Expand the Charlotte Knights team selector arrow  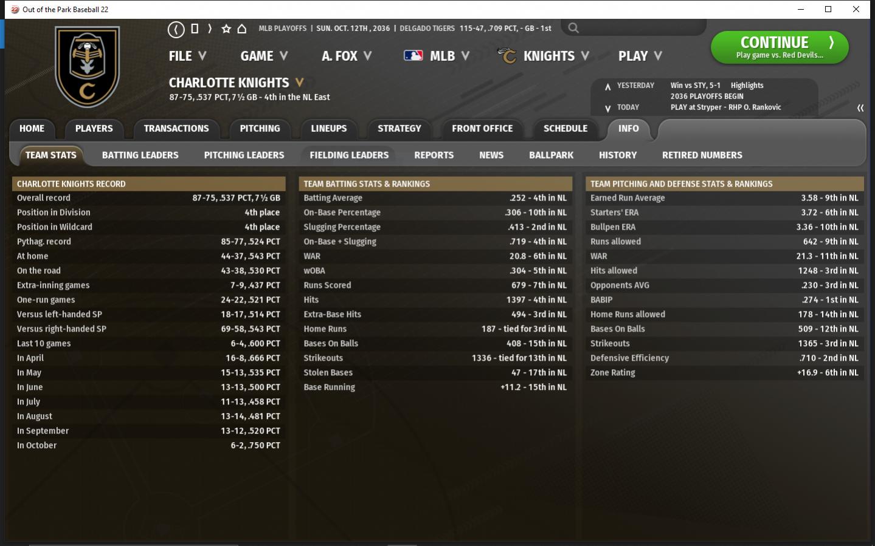299,82
